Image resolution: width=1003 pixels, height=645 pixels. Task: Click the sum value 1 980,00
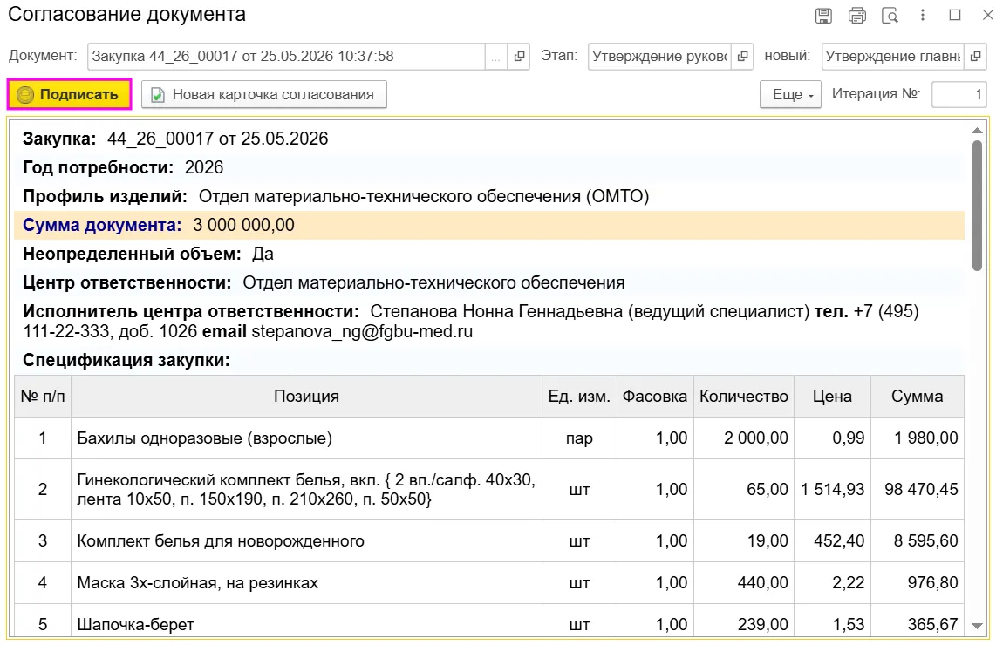[925, 438]
